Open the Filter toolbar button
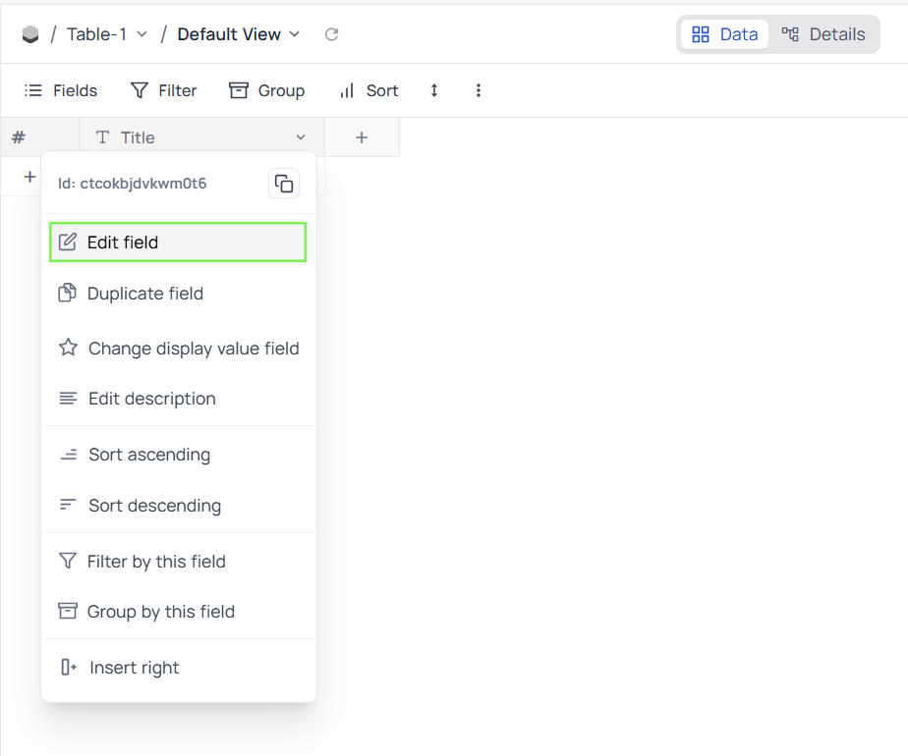 click(x=164, y=90)
